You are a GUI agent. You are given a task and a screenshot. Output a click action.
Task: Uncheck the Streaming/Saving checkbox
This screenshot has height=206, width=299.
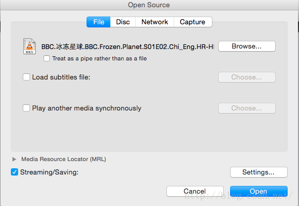15,172
